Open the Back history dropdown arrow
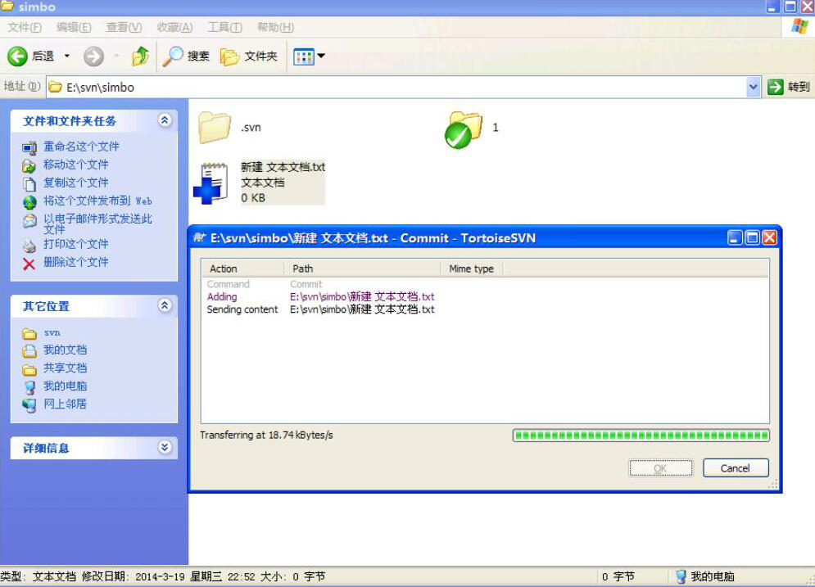The width and height of the screenshot is (815, 587). tap(67, 56)
